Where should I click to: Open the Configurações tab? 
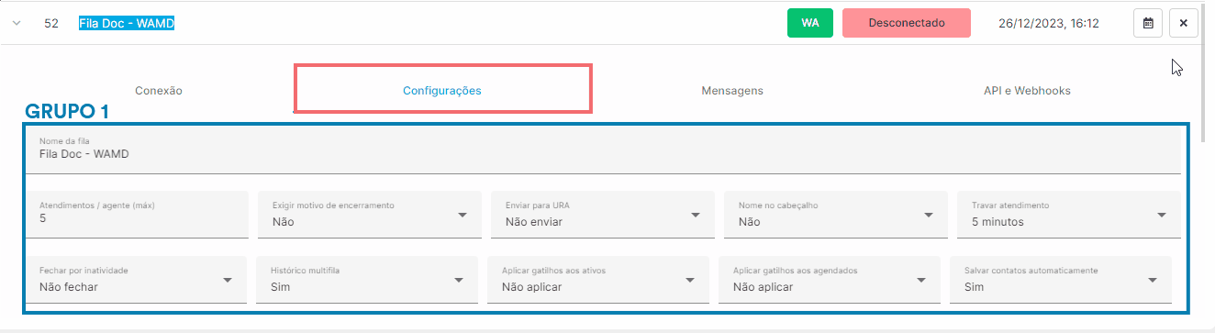tap(442, 91)
